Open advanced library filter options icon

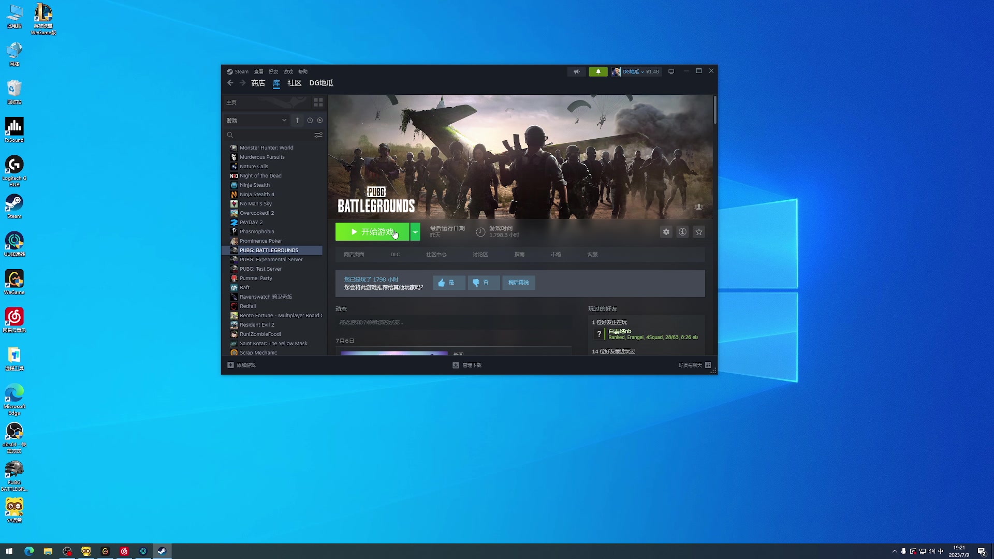pyautogui.click(x=318, y=135)
